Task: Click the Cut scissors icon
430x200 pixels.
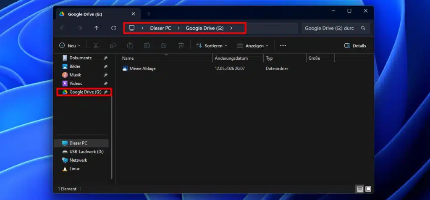Action: (96, 45)
